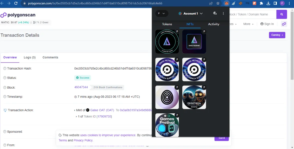294x149 pixels.
Task: Click Sign In link
Action: coord(267,24)
